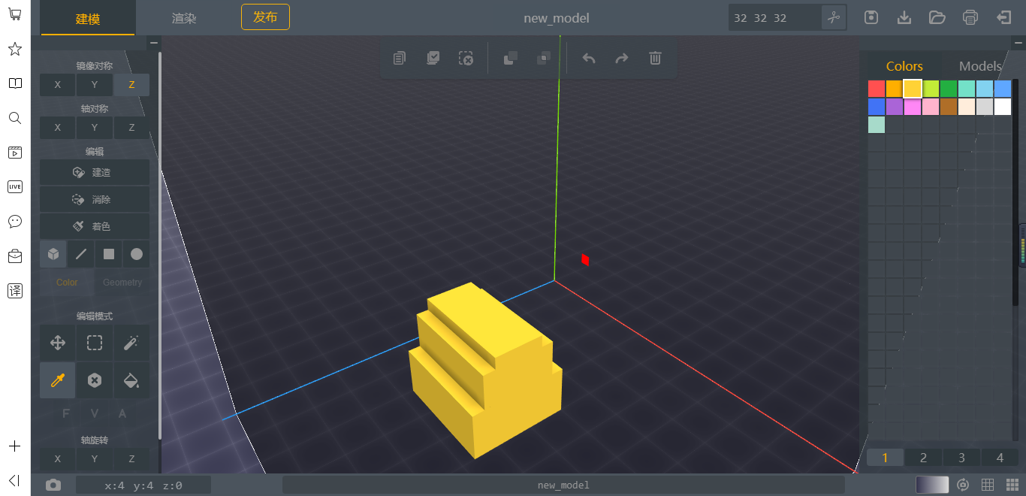
Task: Toggle mirror symmetry on Z axis
Action: [x=131, y=85]
